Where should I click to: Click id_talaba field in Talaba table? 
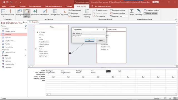coord(42,32)
